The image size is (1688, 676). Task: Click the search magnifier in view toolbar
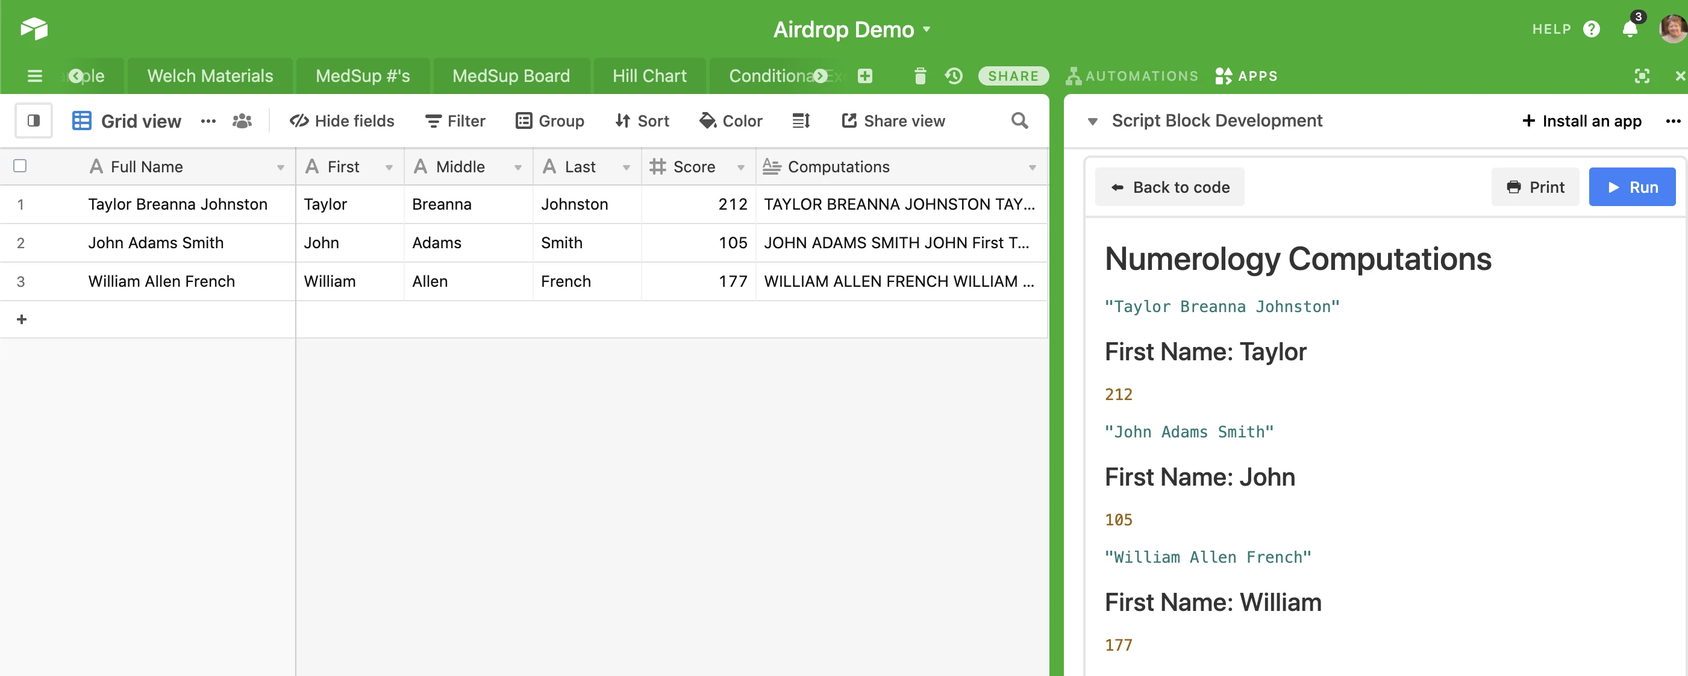(1019, 120)
